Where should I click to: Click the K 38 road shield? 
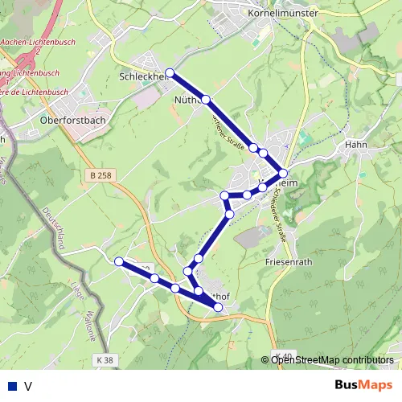click(105, 360)
